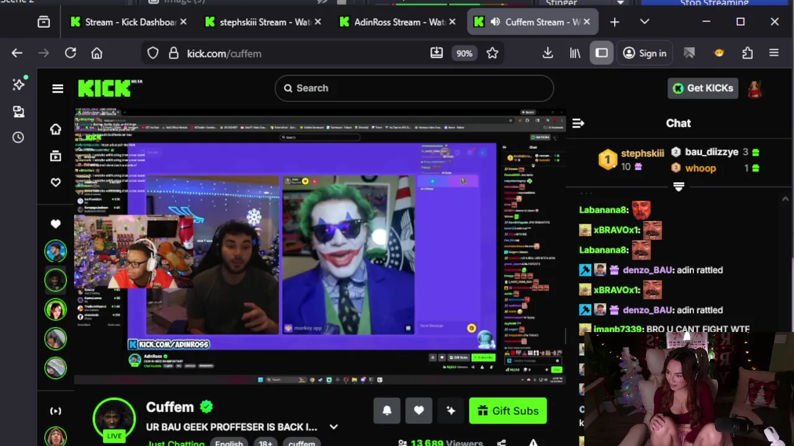The width and height of the screenshot is (794, 446).
Task: Open history clock sidebar icon
Action: pyautogui.click(x=18, y=138)
